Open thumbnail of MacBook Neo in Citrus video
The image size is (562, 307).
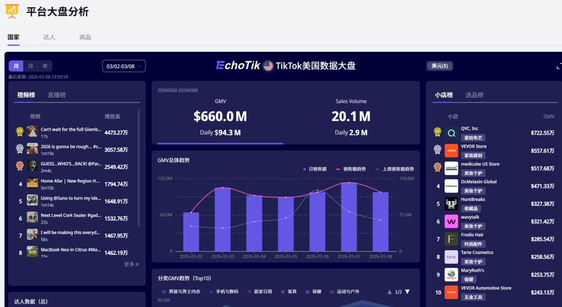tap(32, 251)
